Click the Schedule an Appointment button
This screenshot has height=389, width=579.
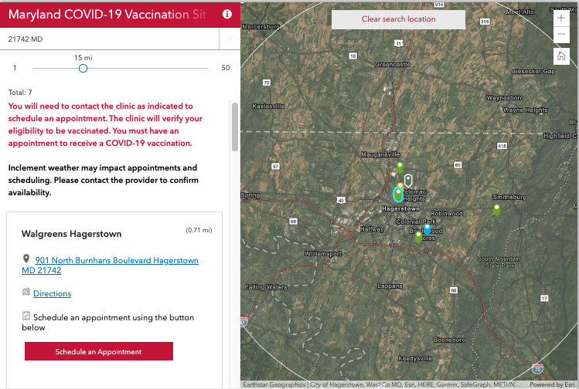(x=99, y=351)
